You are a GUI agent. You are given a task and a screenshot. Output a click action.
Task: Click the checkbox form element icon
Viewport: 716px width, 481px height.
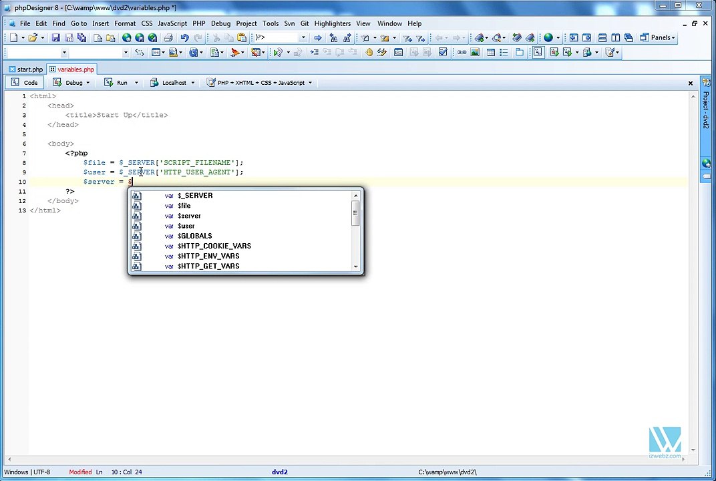click(442, 53)
